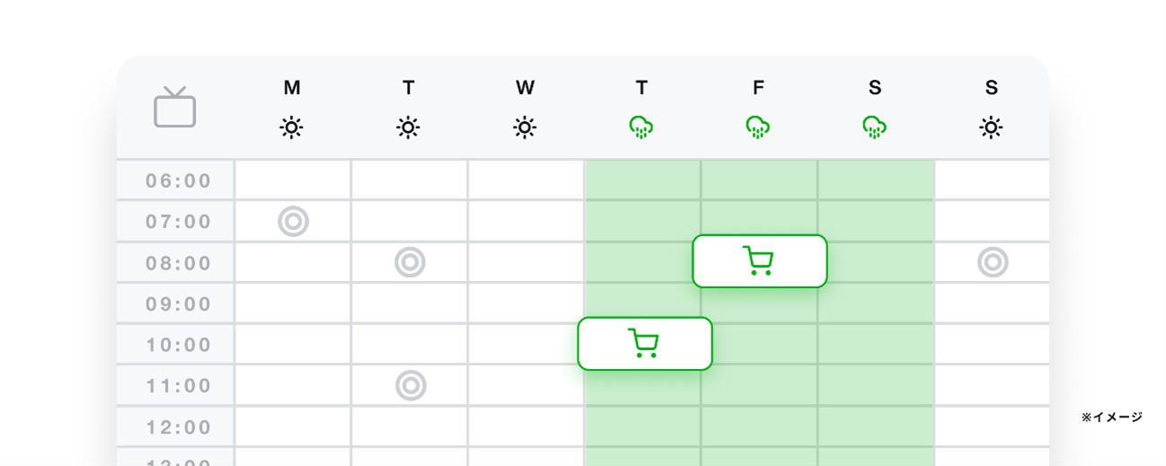
Task: Toggle the Tuesday 11:00 circle marker
Action: pyautogui.click(x=411, y=385)
